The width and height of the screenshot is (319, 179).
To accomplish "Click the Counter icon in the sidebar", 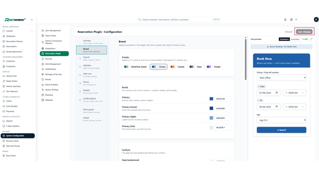I will [x=4, y=31].
